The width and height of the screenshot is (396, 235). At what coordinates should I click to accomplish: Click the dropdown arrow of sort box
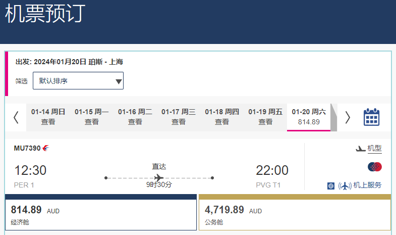(x=119, y=81)
